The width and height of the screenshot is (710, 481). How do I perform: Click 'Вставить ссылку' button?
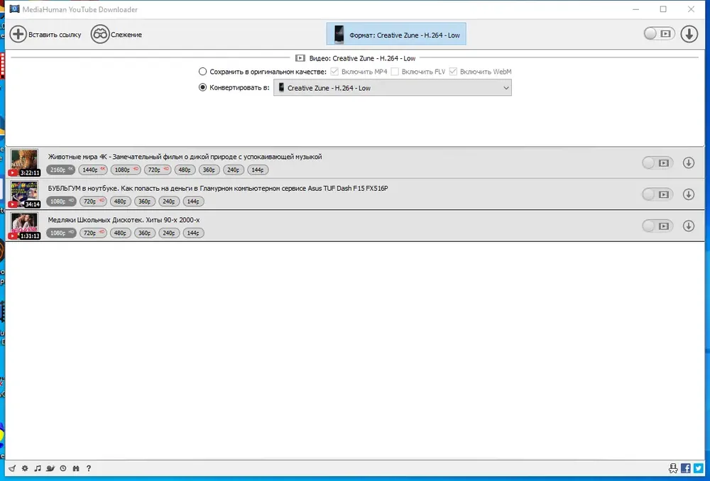coord(45,34)
